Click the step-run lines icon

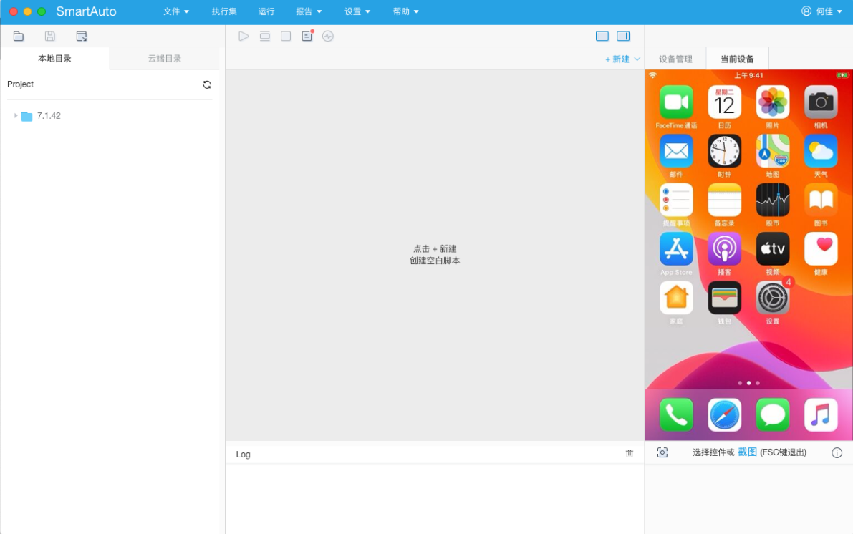point(265,37)
